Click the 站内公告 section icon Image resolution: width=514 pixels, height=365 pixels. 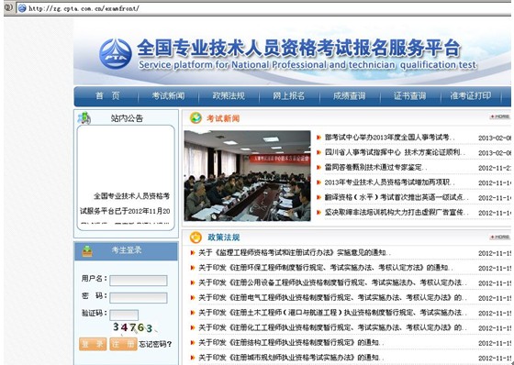click(x=84, y=118)
